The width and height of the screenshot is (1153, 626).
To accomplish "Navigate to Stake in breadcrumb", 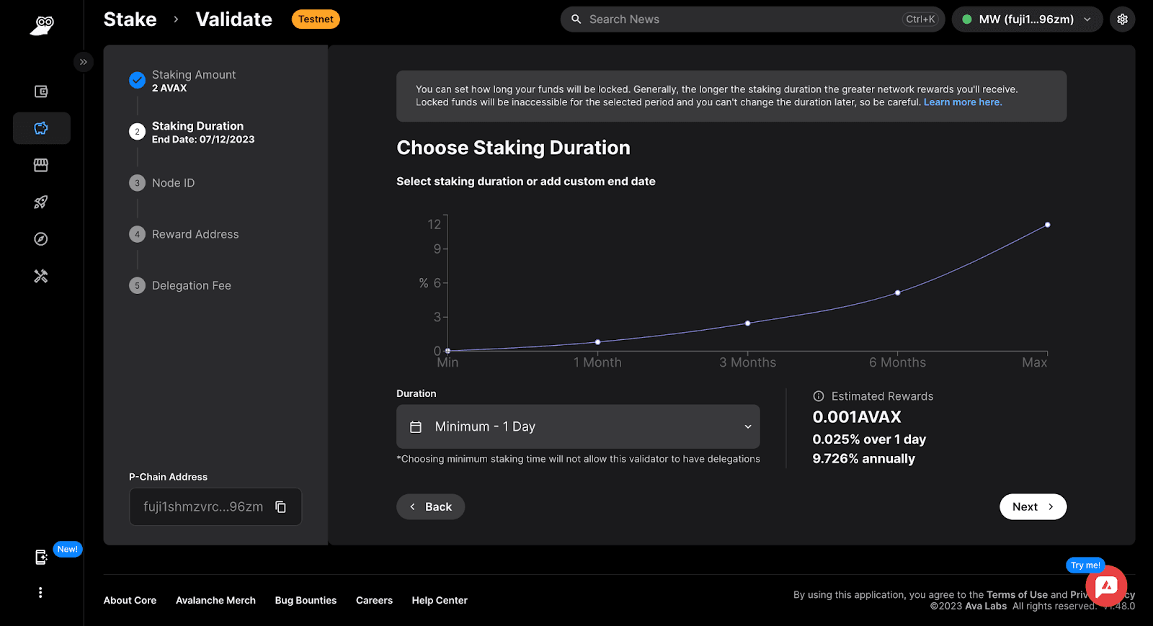I will [130, 19].
